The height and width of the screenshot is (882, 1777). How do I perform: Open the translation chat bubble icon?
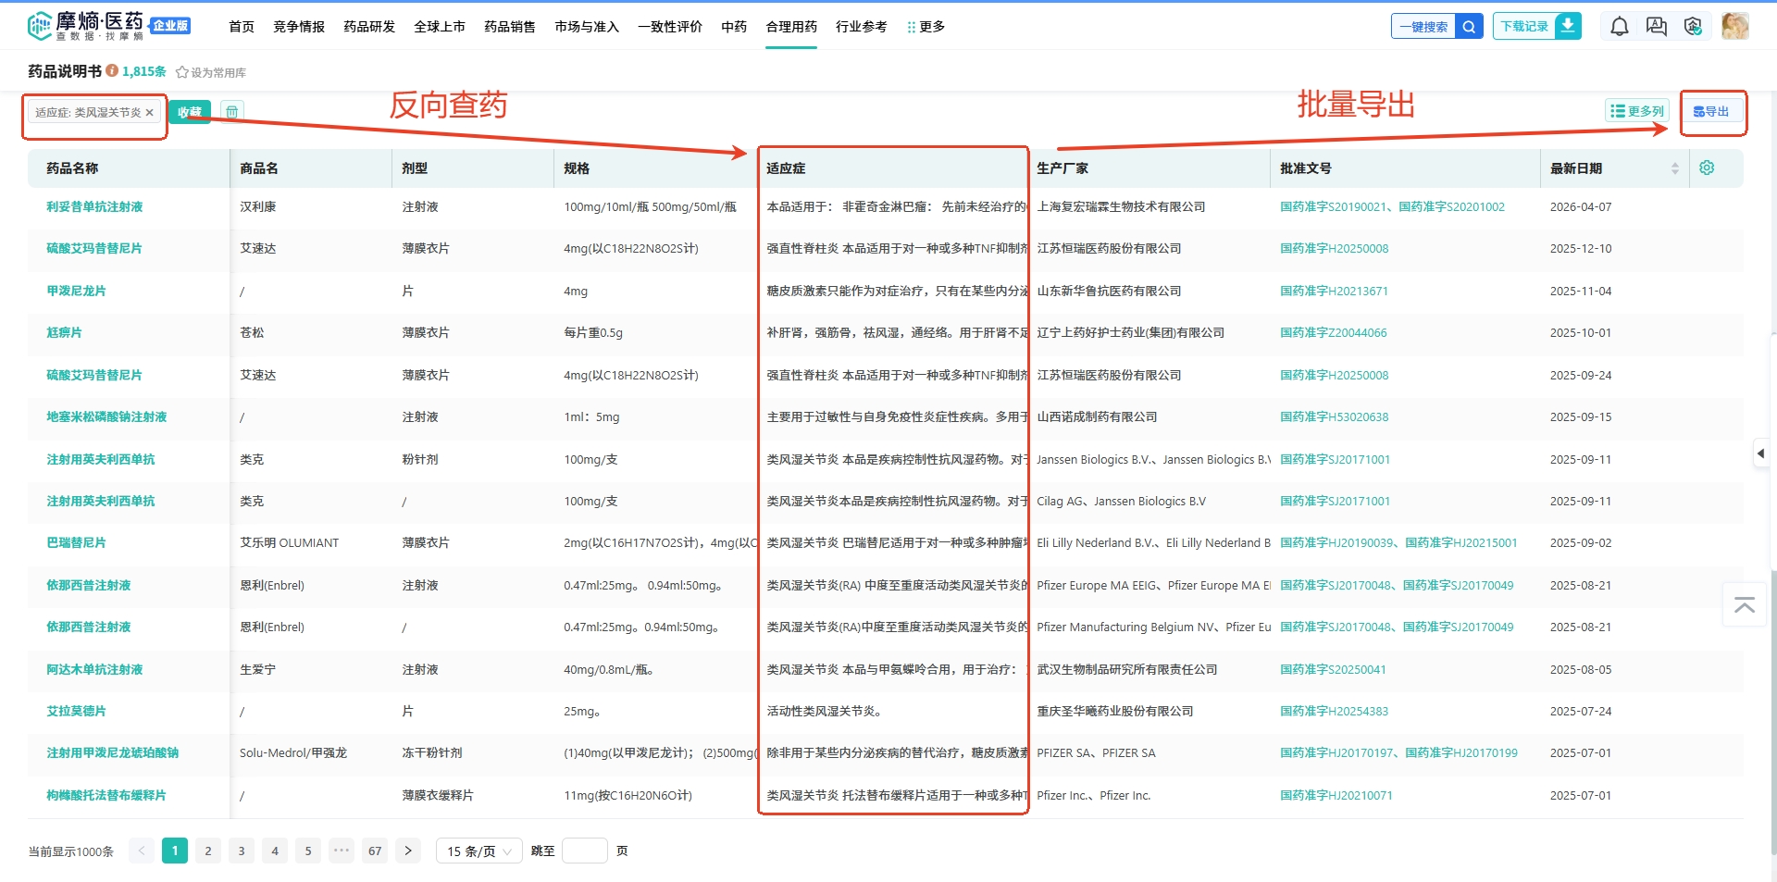pos(1657,27)
